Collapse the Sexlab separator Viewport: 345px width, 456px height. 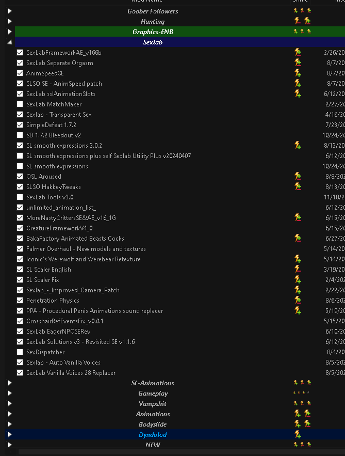tap(10, 42)
